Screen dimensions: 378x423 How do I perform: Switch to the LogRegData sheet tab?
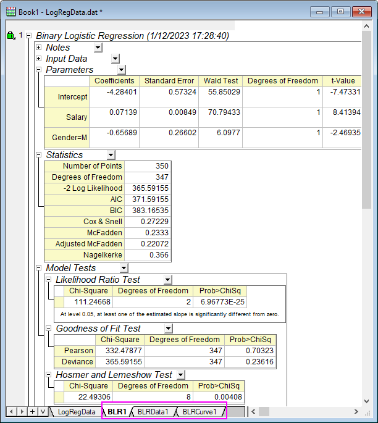click(77, 412)
